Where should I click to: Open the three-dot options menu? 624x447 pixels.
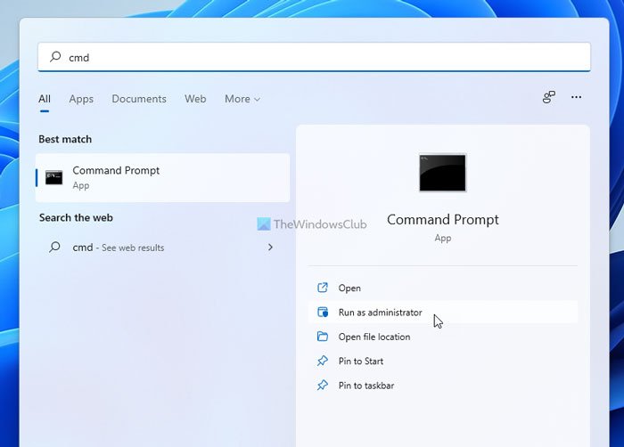[576, 97]
